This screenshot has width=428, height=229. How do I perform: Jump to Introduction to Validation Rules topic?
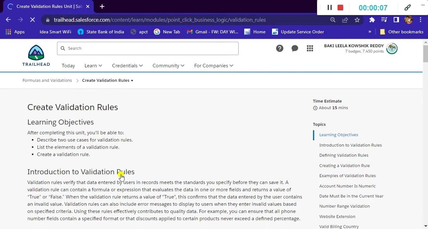pos(350,145)
